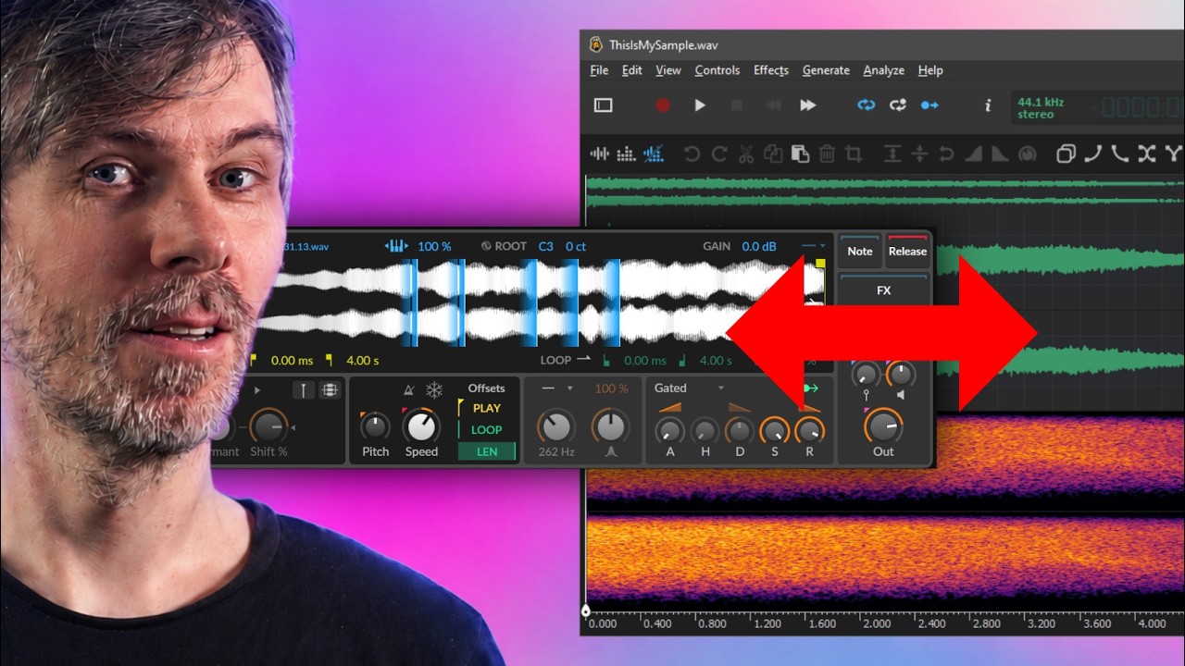This screenshot has height=666, width=1185.
Task: Open the File menu
Action: click(599, 70)
